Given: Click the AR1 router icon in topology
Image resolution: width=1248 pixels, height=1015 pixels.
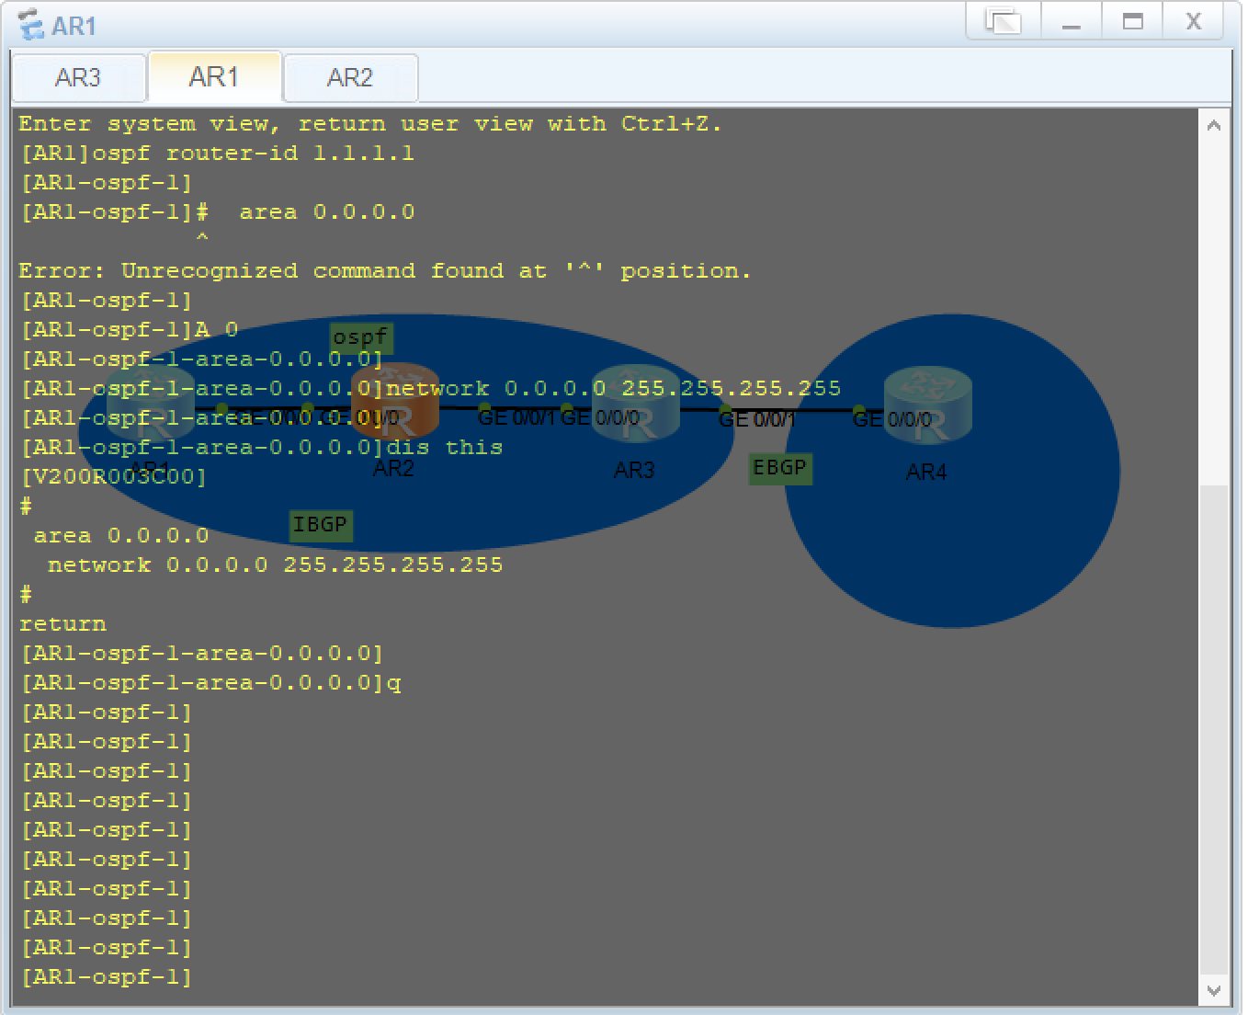Looking at the screenshot, I should pos(151,402).
